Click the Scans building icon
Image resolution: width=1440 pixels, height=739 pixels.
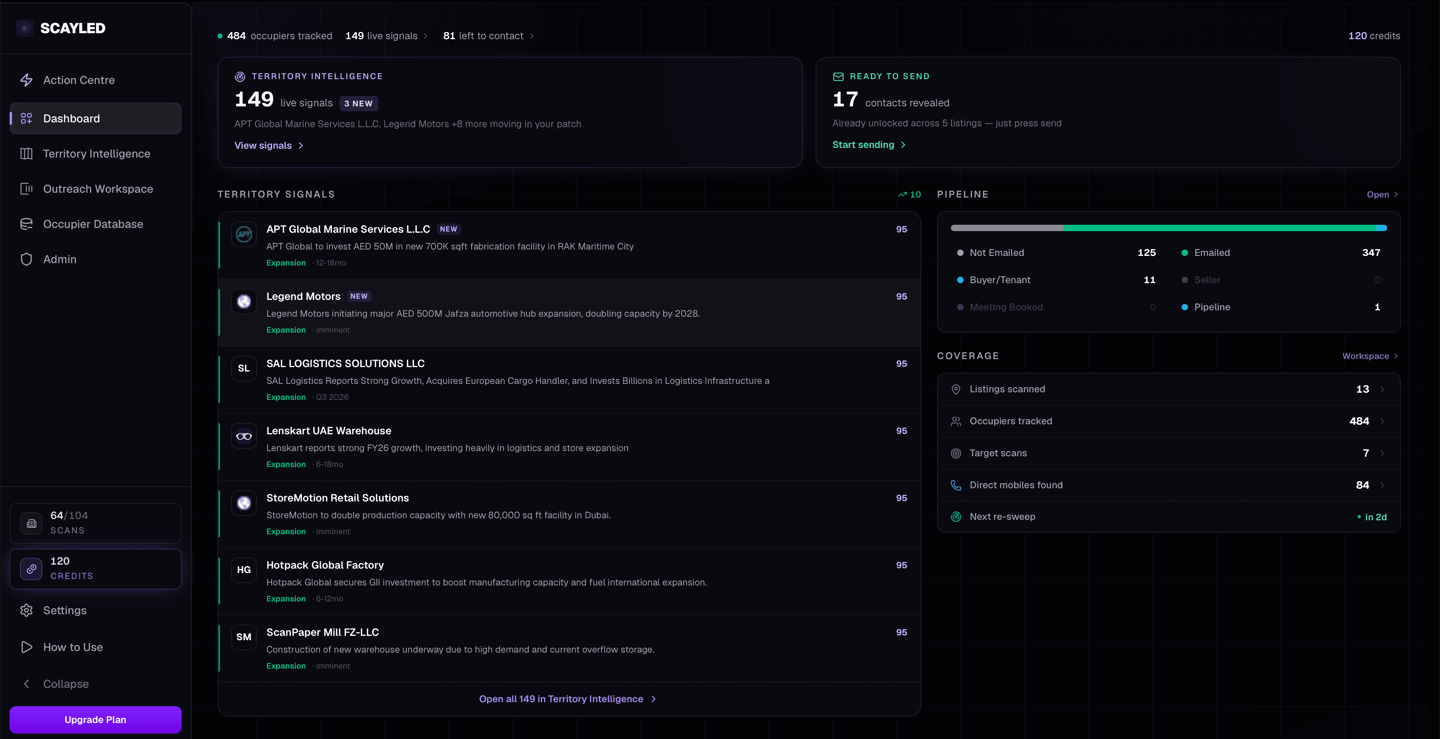(x=31, y=523)
